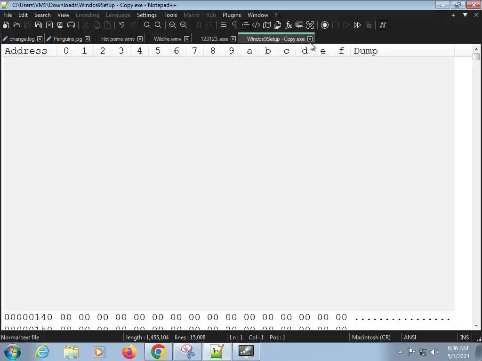
Task: Click the ANSI encoding status field
Action: (x=410, y=337)
